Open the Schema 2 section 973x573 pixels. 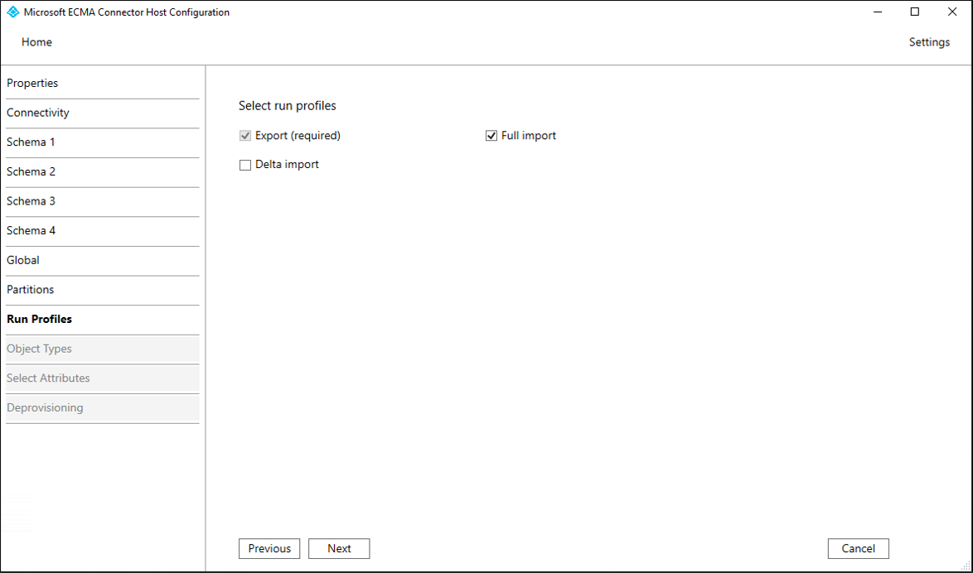[x=31, y=171]
